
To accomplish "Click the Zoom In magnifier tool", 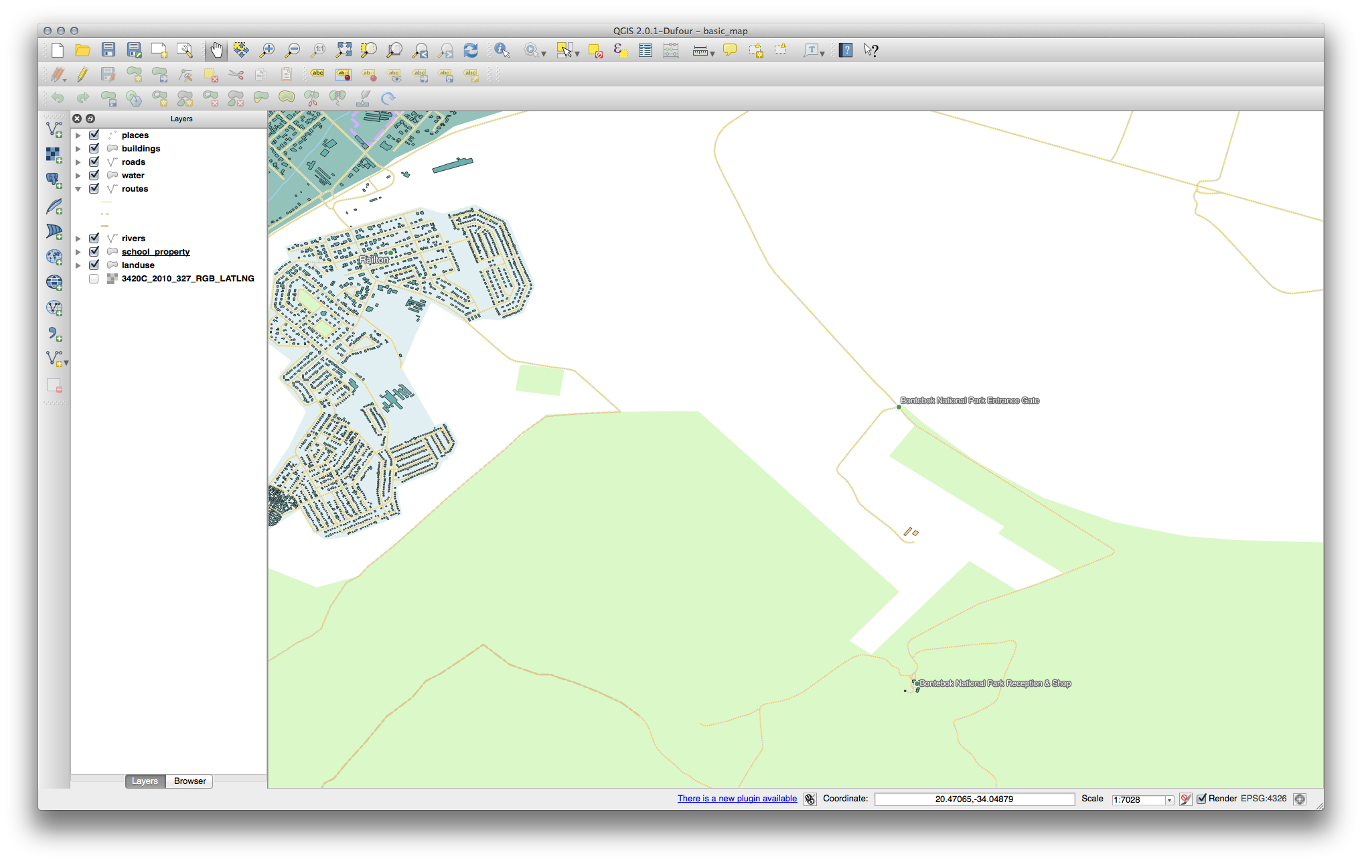I will click(x=267, y=50).
